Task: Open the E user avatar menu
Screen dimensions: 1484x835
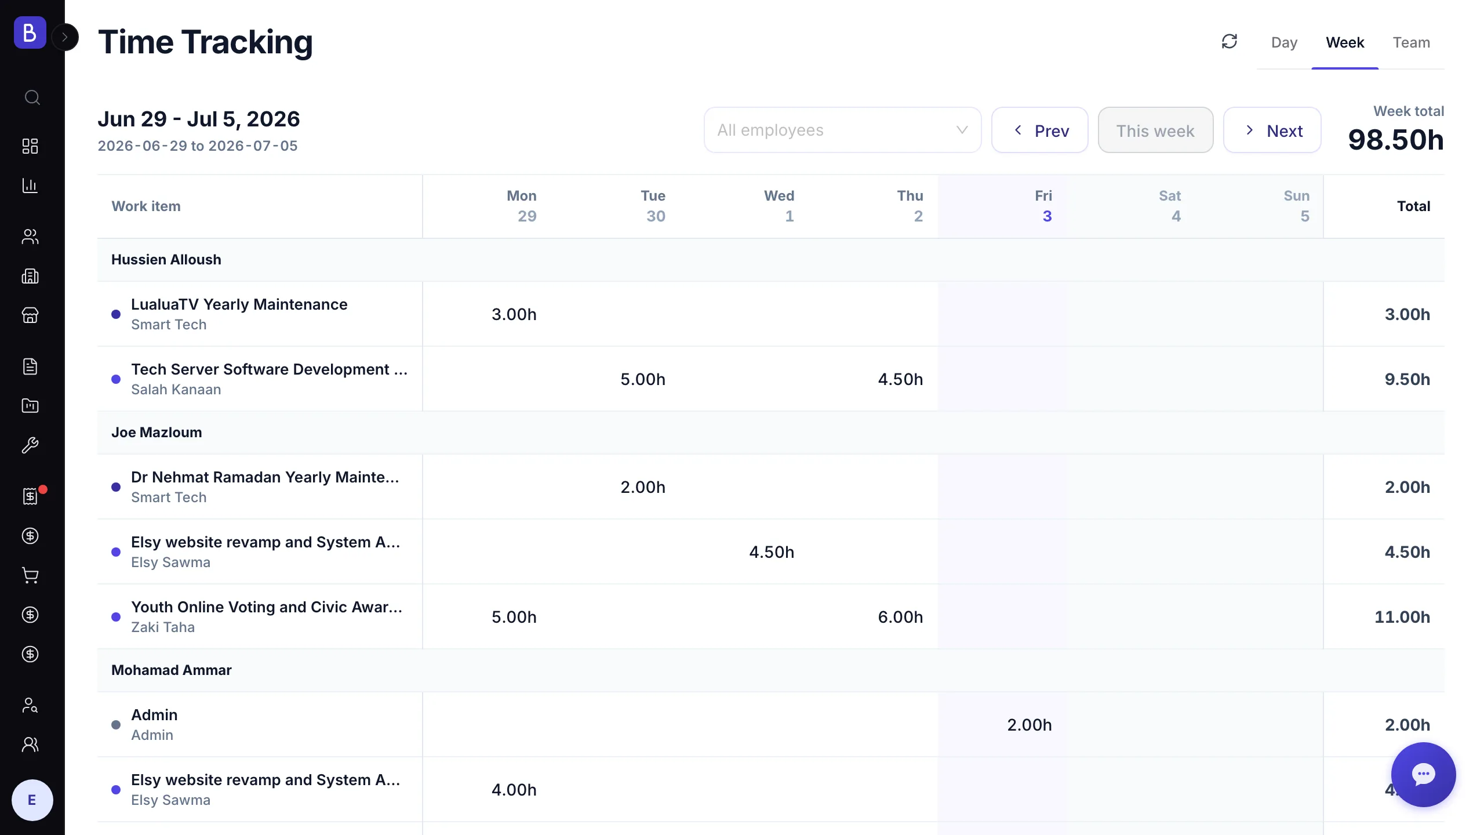Action: (x=32, y=800)
